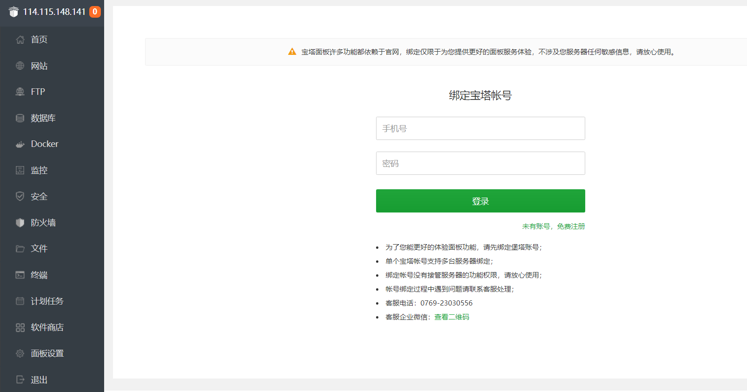747x392 pixels.
Task: Click the FTP sidebar icon
Action: click(x=20, y=92)
